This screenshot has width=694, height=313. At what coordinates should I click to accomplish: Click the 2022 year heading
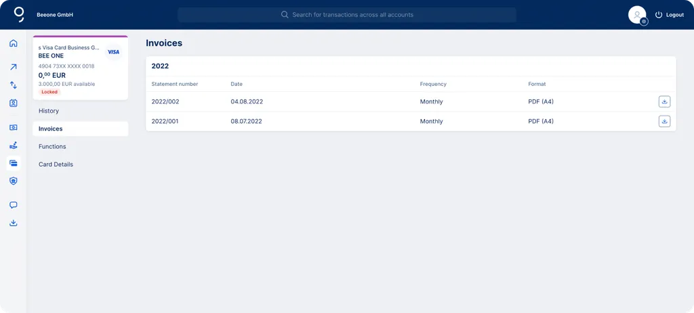160,66
